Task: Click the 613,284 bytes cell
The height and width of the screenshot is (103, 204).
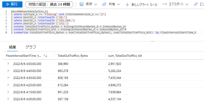Action: [63, 85]
